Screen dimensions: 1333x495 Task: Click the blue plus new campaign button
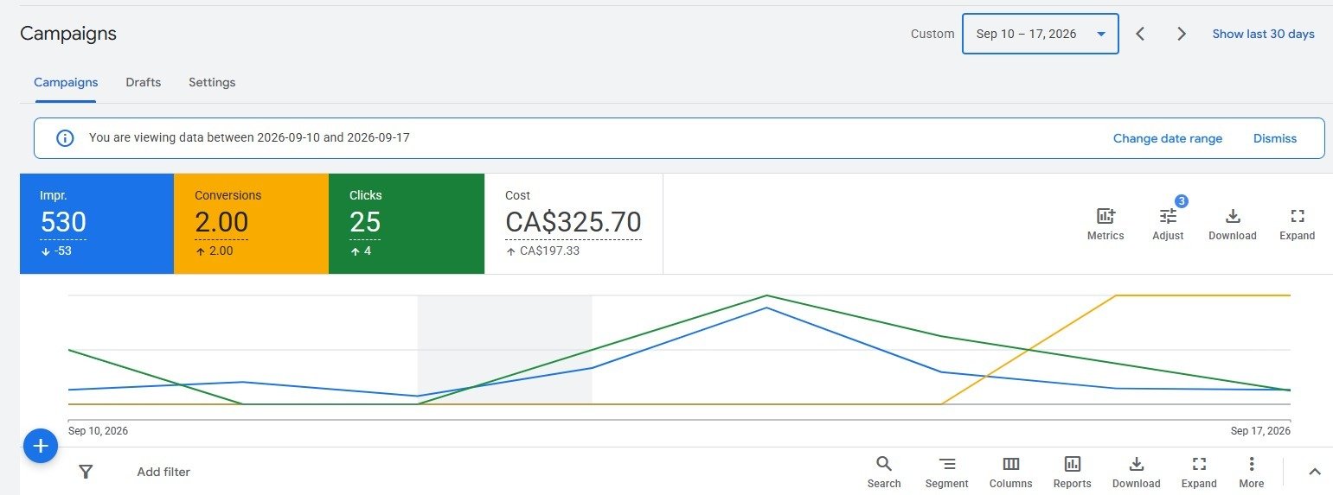(x=40, y=446)
